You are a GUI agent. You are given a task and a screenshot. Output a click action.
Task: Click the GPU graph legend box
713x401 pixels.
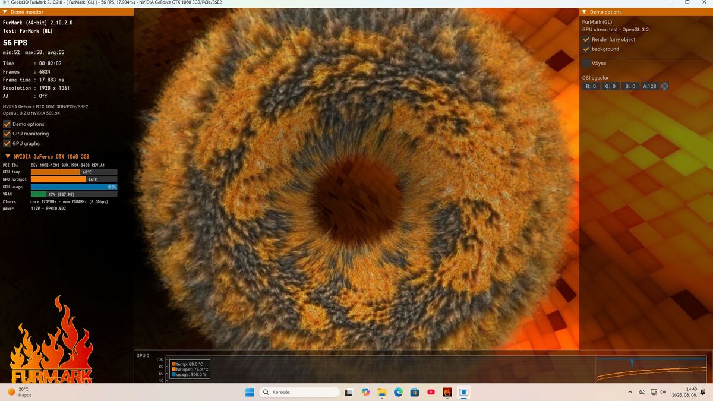pos(190,369)
